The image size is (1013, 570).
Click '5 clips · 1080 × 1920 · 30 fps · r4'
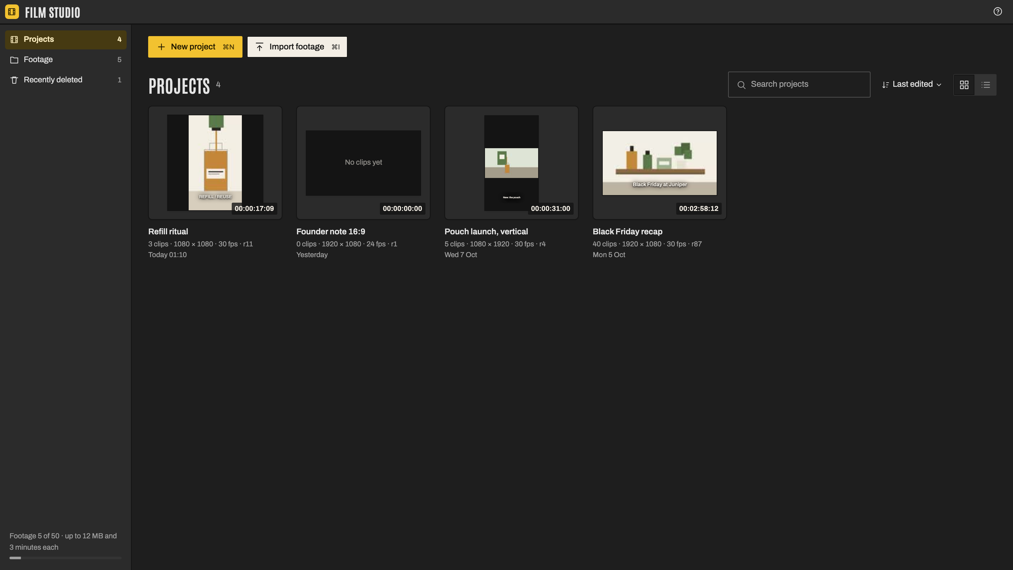[495, 244]
